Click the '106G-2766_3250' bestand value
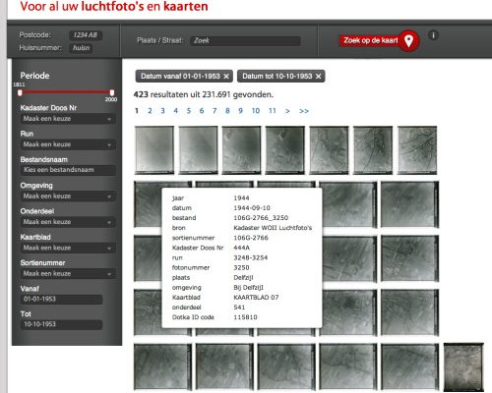The image size is (492, 393). pyautogui.click(x=261, y=218)
